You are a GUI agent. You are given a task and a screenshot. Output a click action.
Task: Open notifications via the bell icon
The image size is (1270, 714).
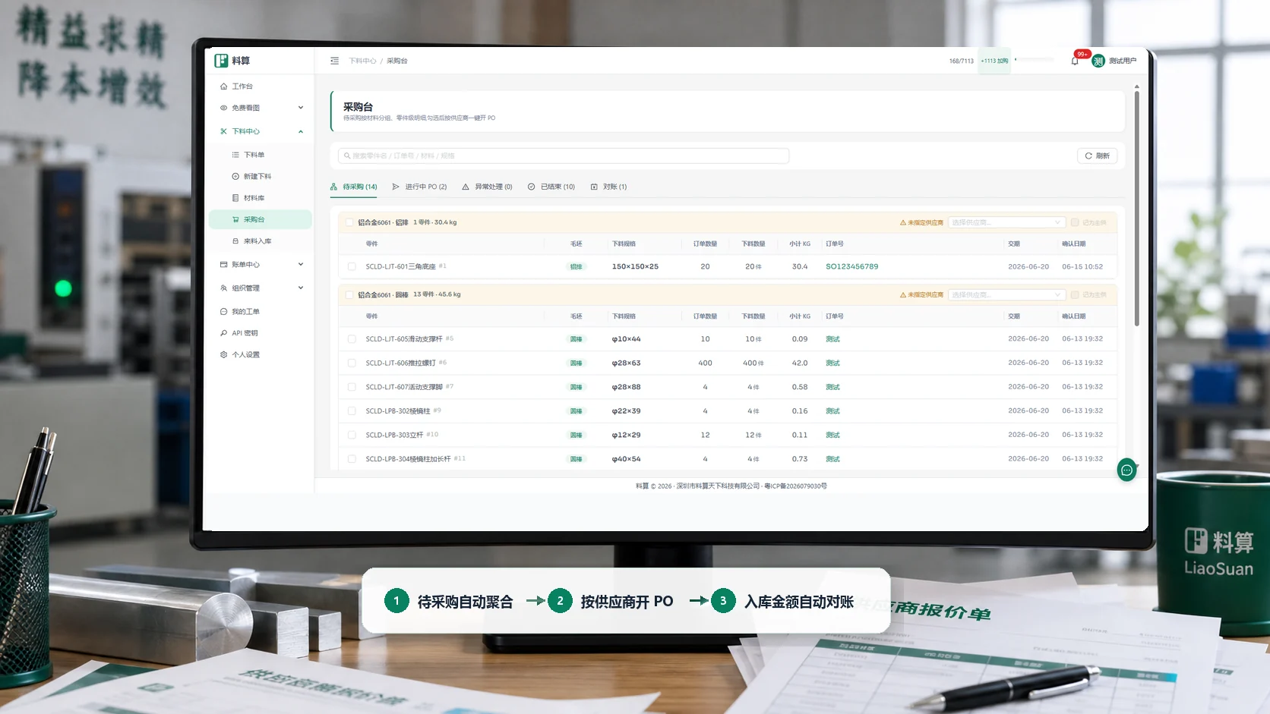[x=1075, y=61]
